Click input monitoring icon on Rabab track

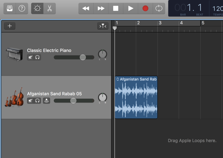coord(46,101)
